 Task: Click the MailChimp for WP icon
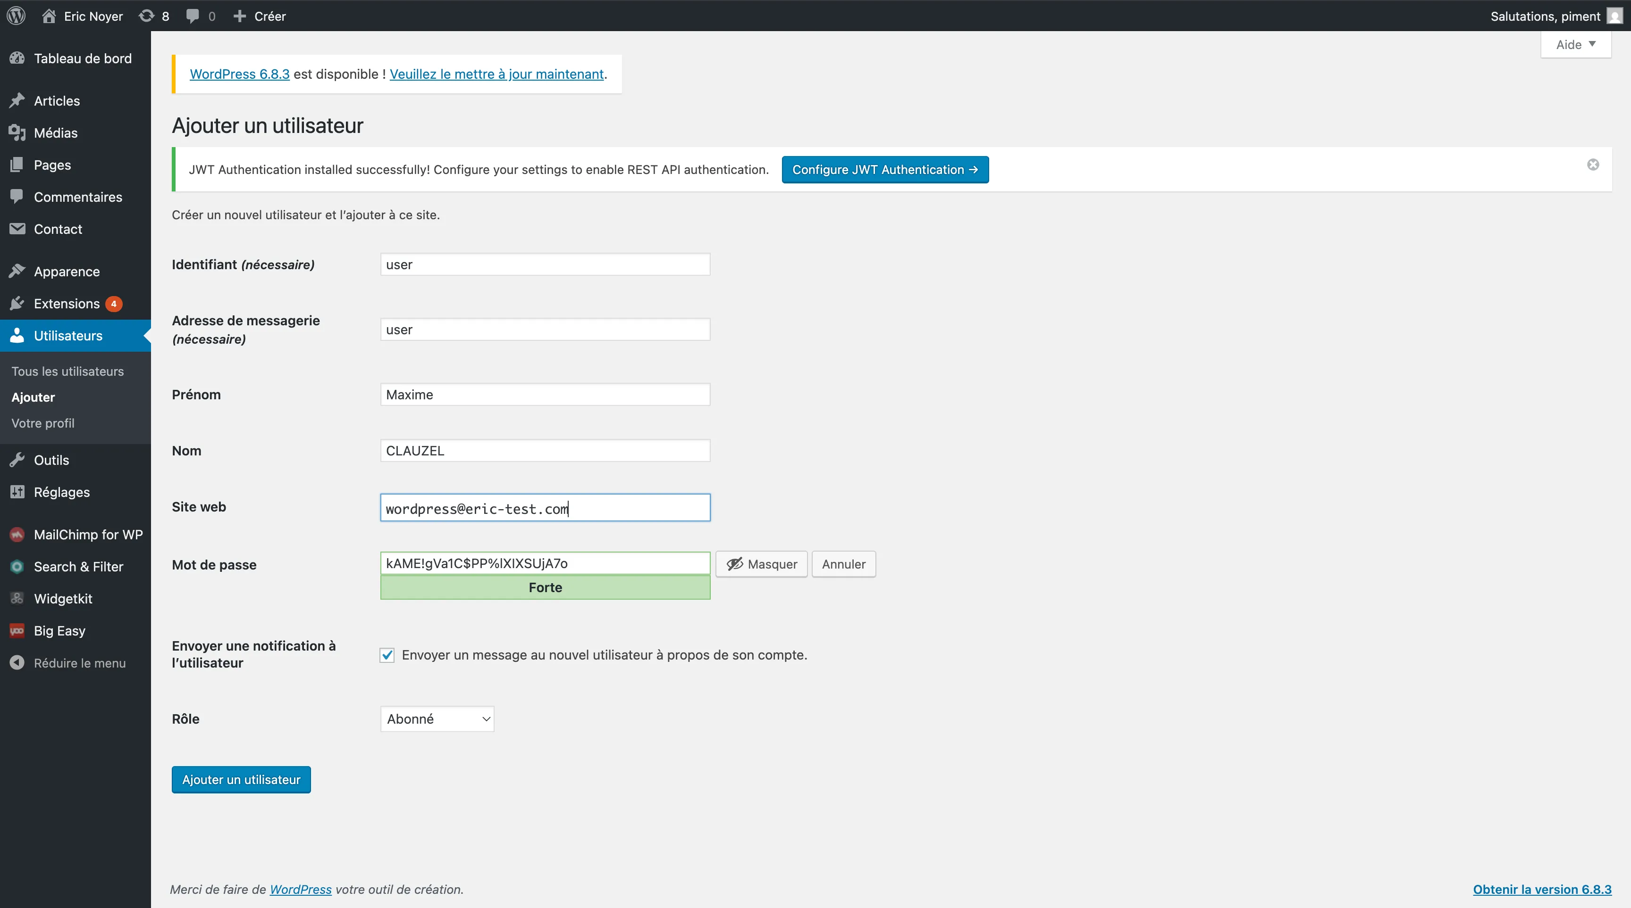pos(17,534)
